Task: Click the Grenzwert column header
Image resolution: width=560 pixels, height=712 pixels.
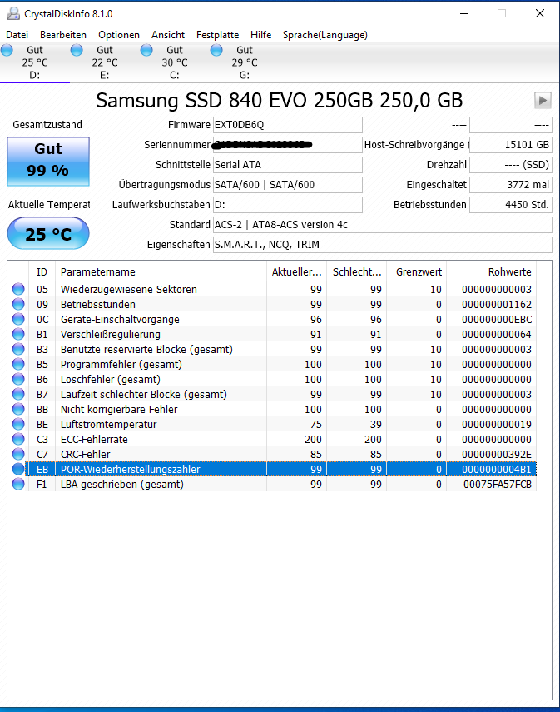Action: [416, 272]
